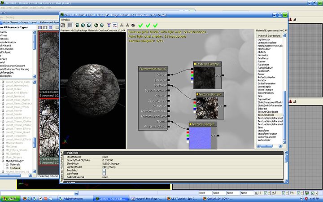Toggle the TwoSided checkbox
Viewport: 323px width, 202px height.
[x=104, y=171]
